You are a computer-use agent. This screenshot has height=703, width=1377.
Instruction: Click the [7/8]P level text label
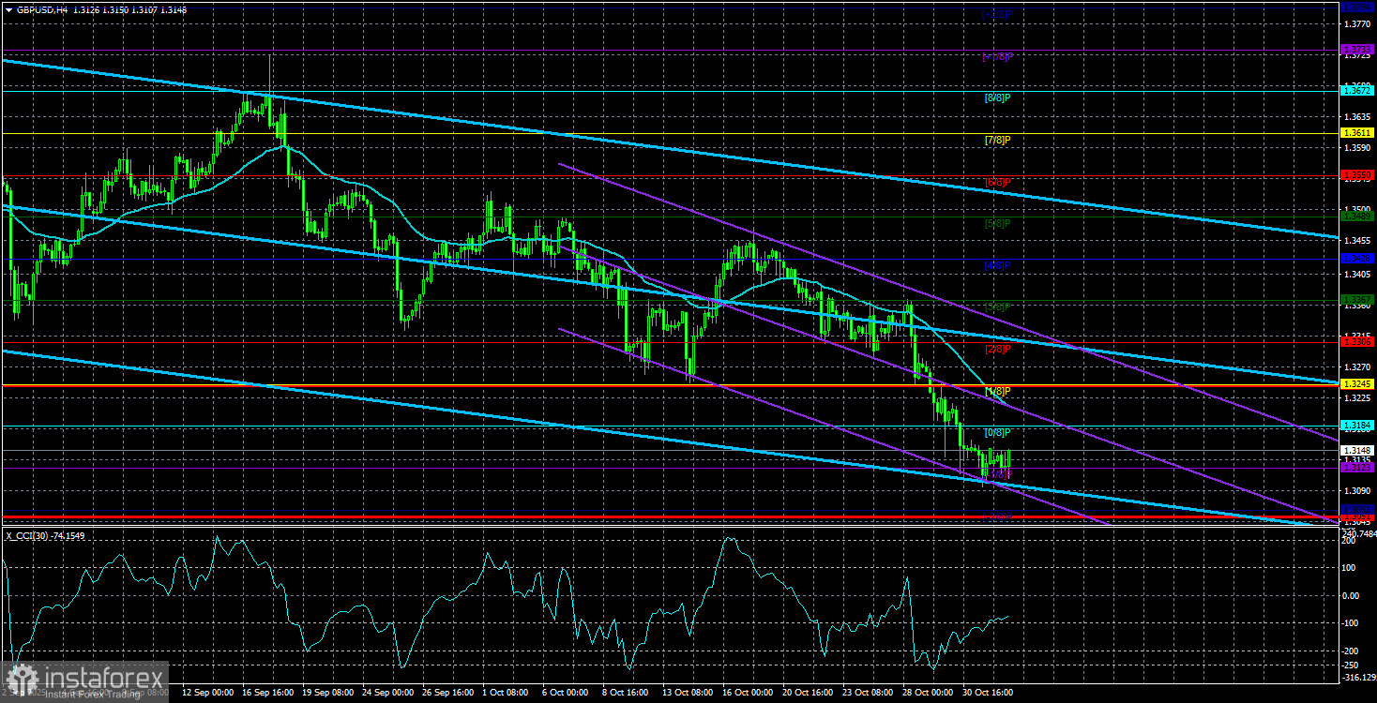(997, 141)
